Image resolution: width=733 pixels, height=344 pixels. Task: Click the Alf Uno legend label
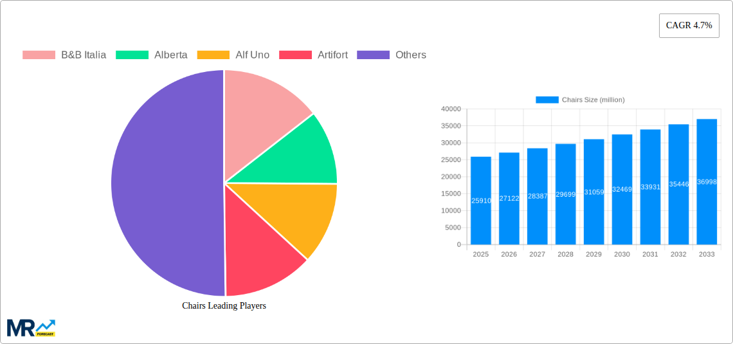[x=253, y=55]
